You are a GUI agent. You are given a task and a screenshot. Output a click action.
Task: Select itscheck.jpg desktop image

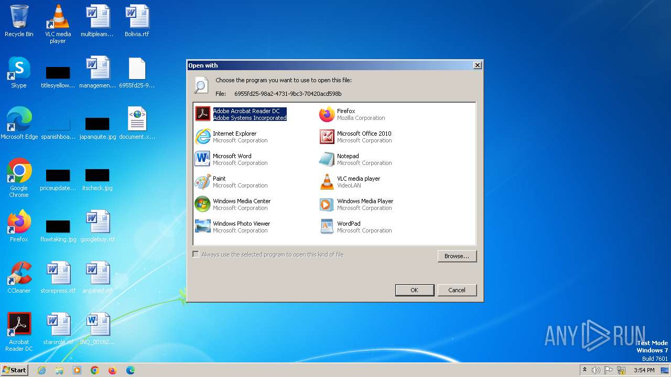pyautogui.click(x=98, y=179)
